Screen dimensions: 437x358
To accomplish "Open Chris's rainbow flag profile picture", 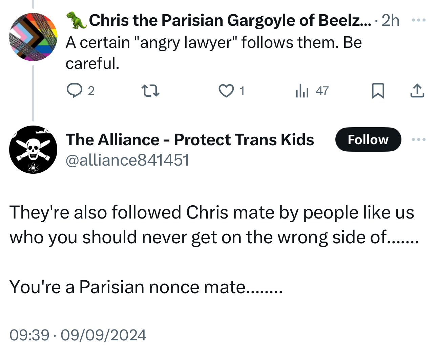I will [33, 37].
